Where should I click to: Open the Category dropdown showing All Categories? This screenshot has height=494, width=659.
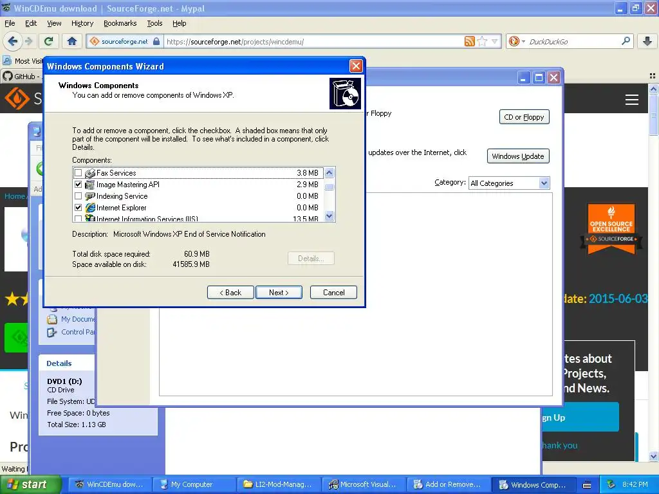pyautogui.click(x=509, y=183)
